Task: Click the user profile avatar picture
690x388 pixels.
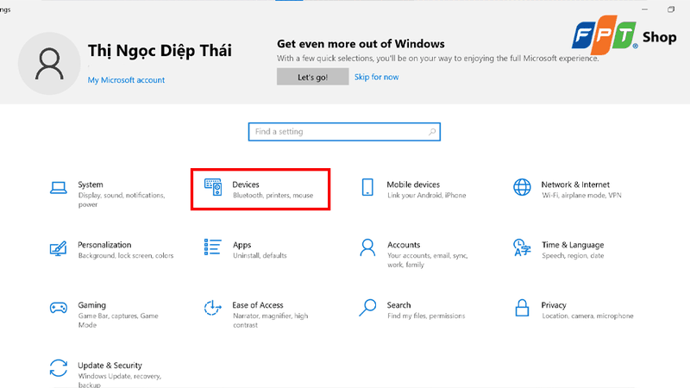Action: click(x=49, y=63)
